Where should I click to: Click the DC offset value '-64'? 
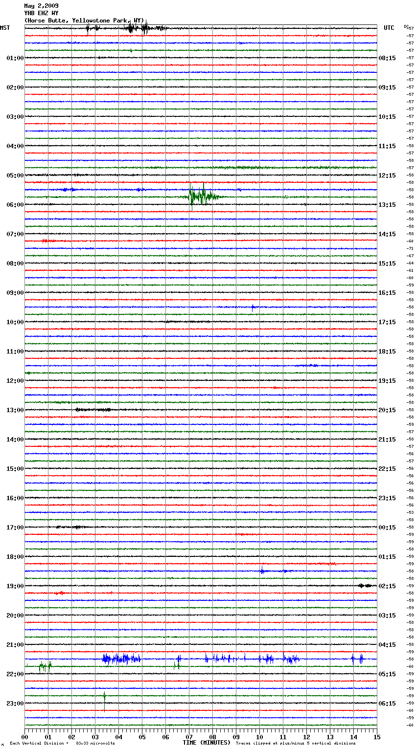(411, 263)
